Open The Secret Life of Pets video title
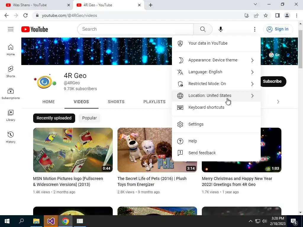 [152, 181]
